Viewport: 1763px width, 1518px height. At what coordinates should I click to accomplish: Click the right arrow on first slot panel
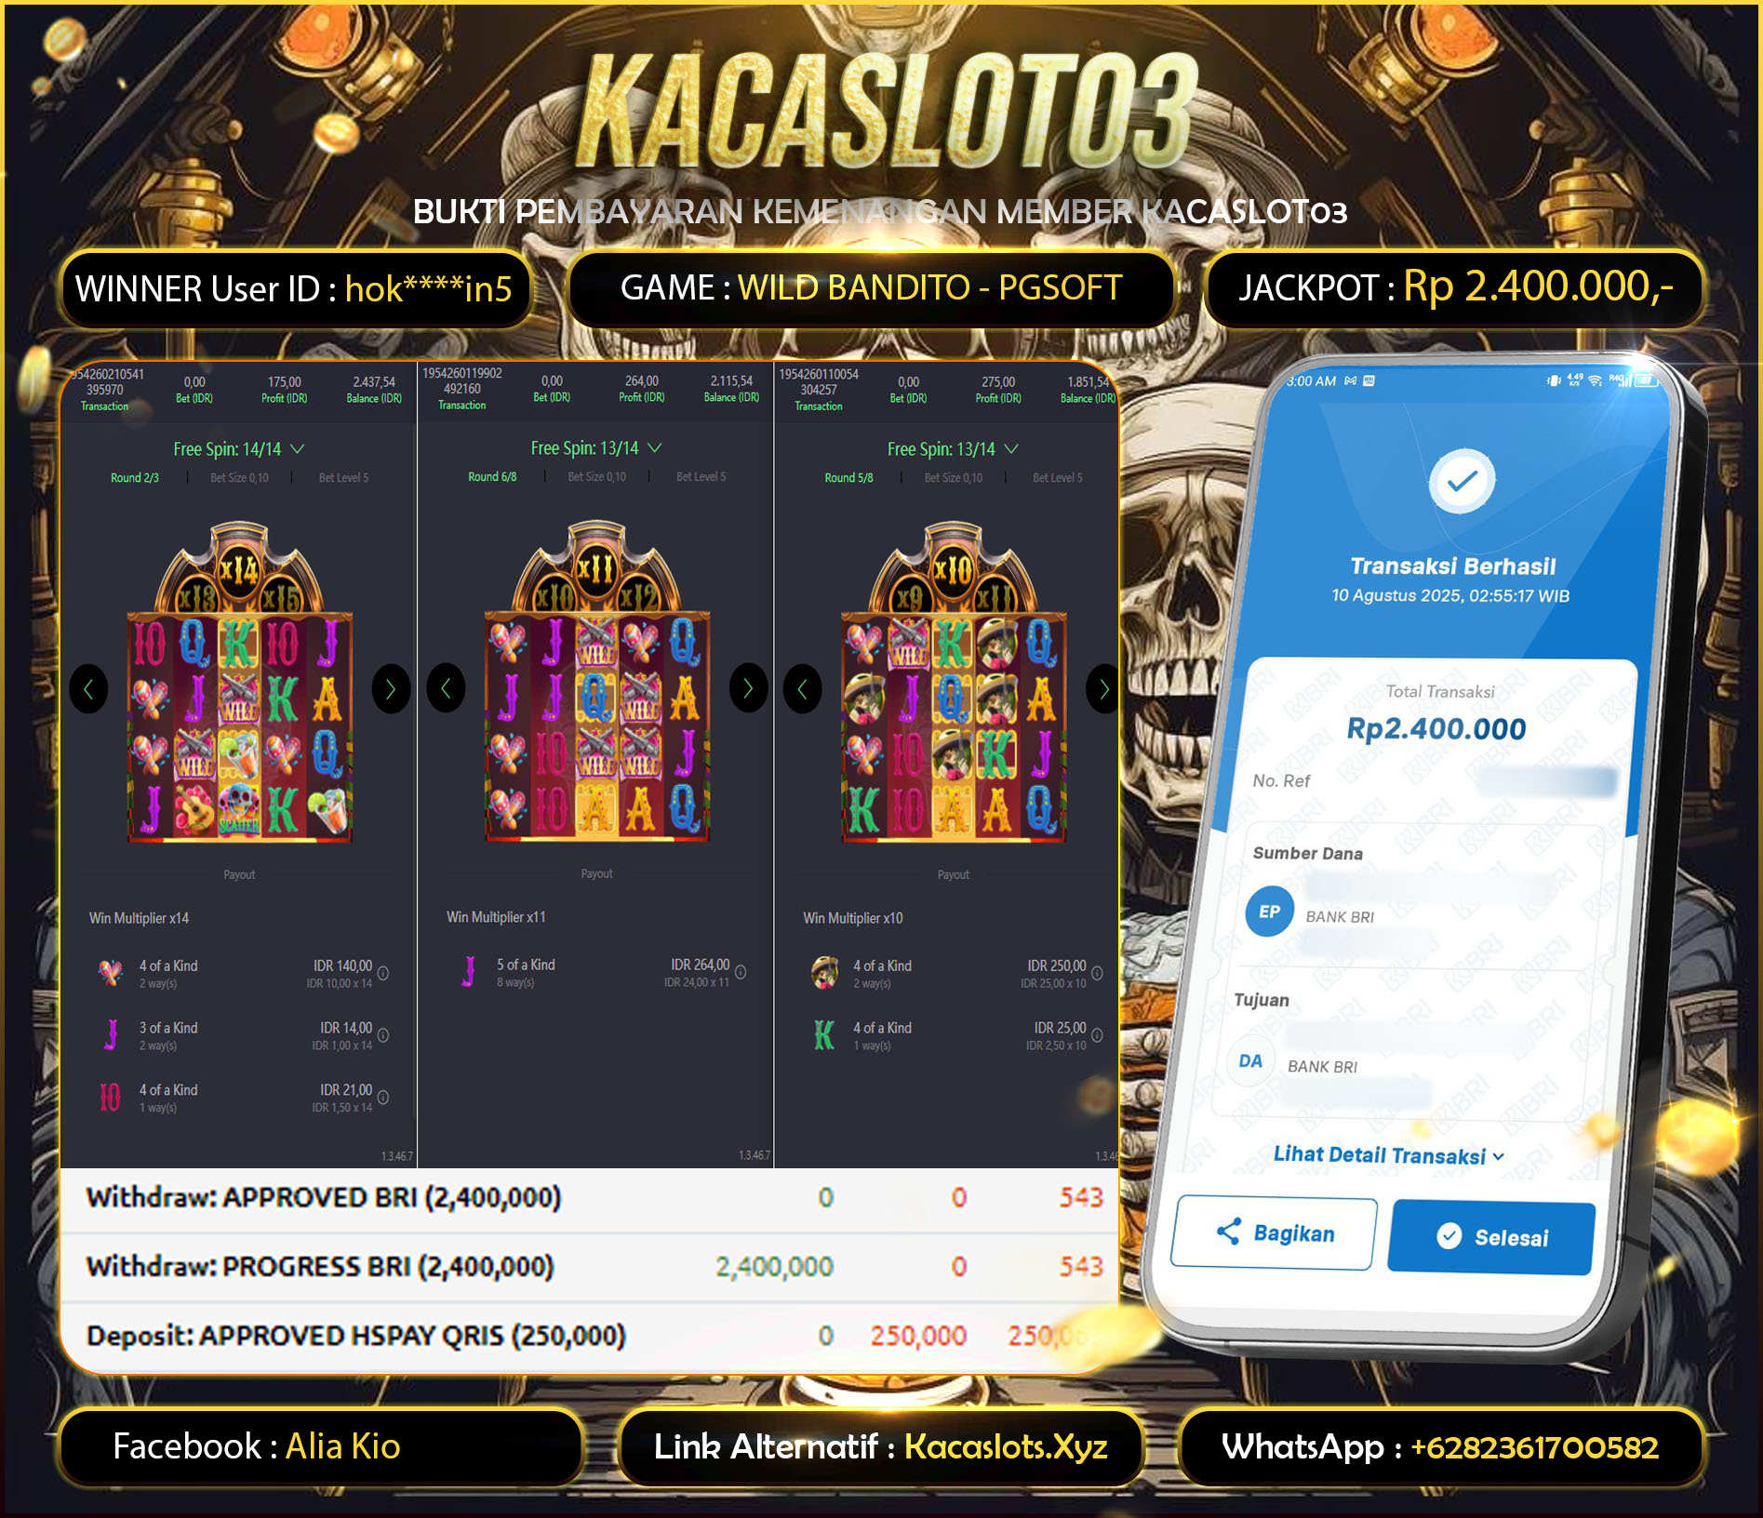[x=391, y=689]
